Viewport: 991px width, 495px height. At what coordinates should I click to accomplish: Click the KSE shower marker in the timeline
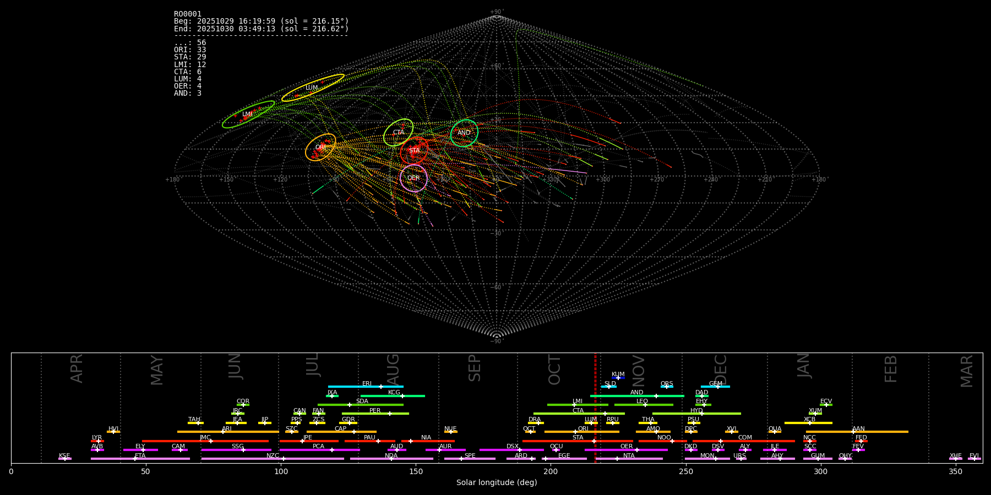pyautogui.click(x=64, y=459)
